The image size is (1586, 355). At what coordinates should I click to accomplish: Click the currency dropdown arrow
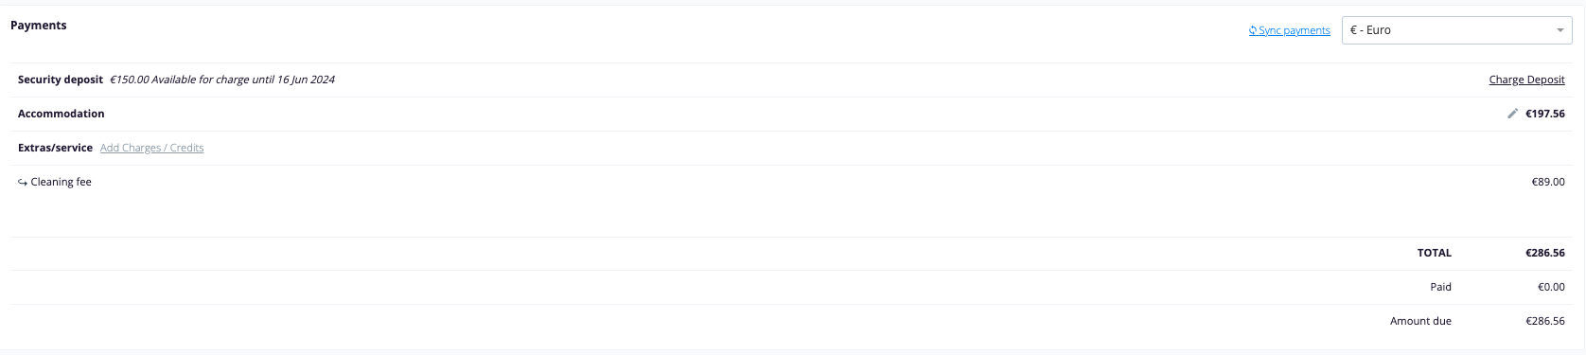(x=1560, y=31)
